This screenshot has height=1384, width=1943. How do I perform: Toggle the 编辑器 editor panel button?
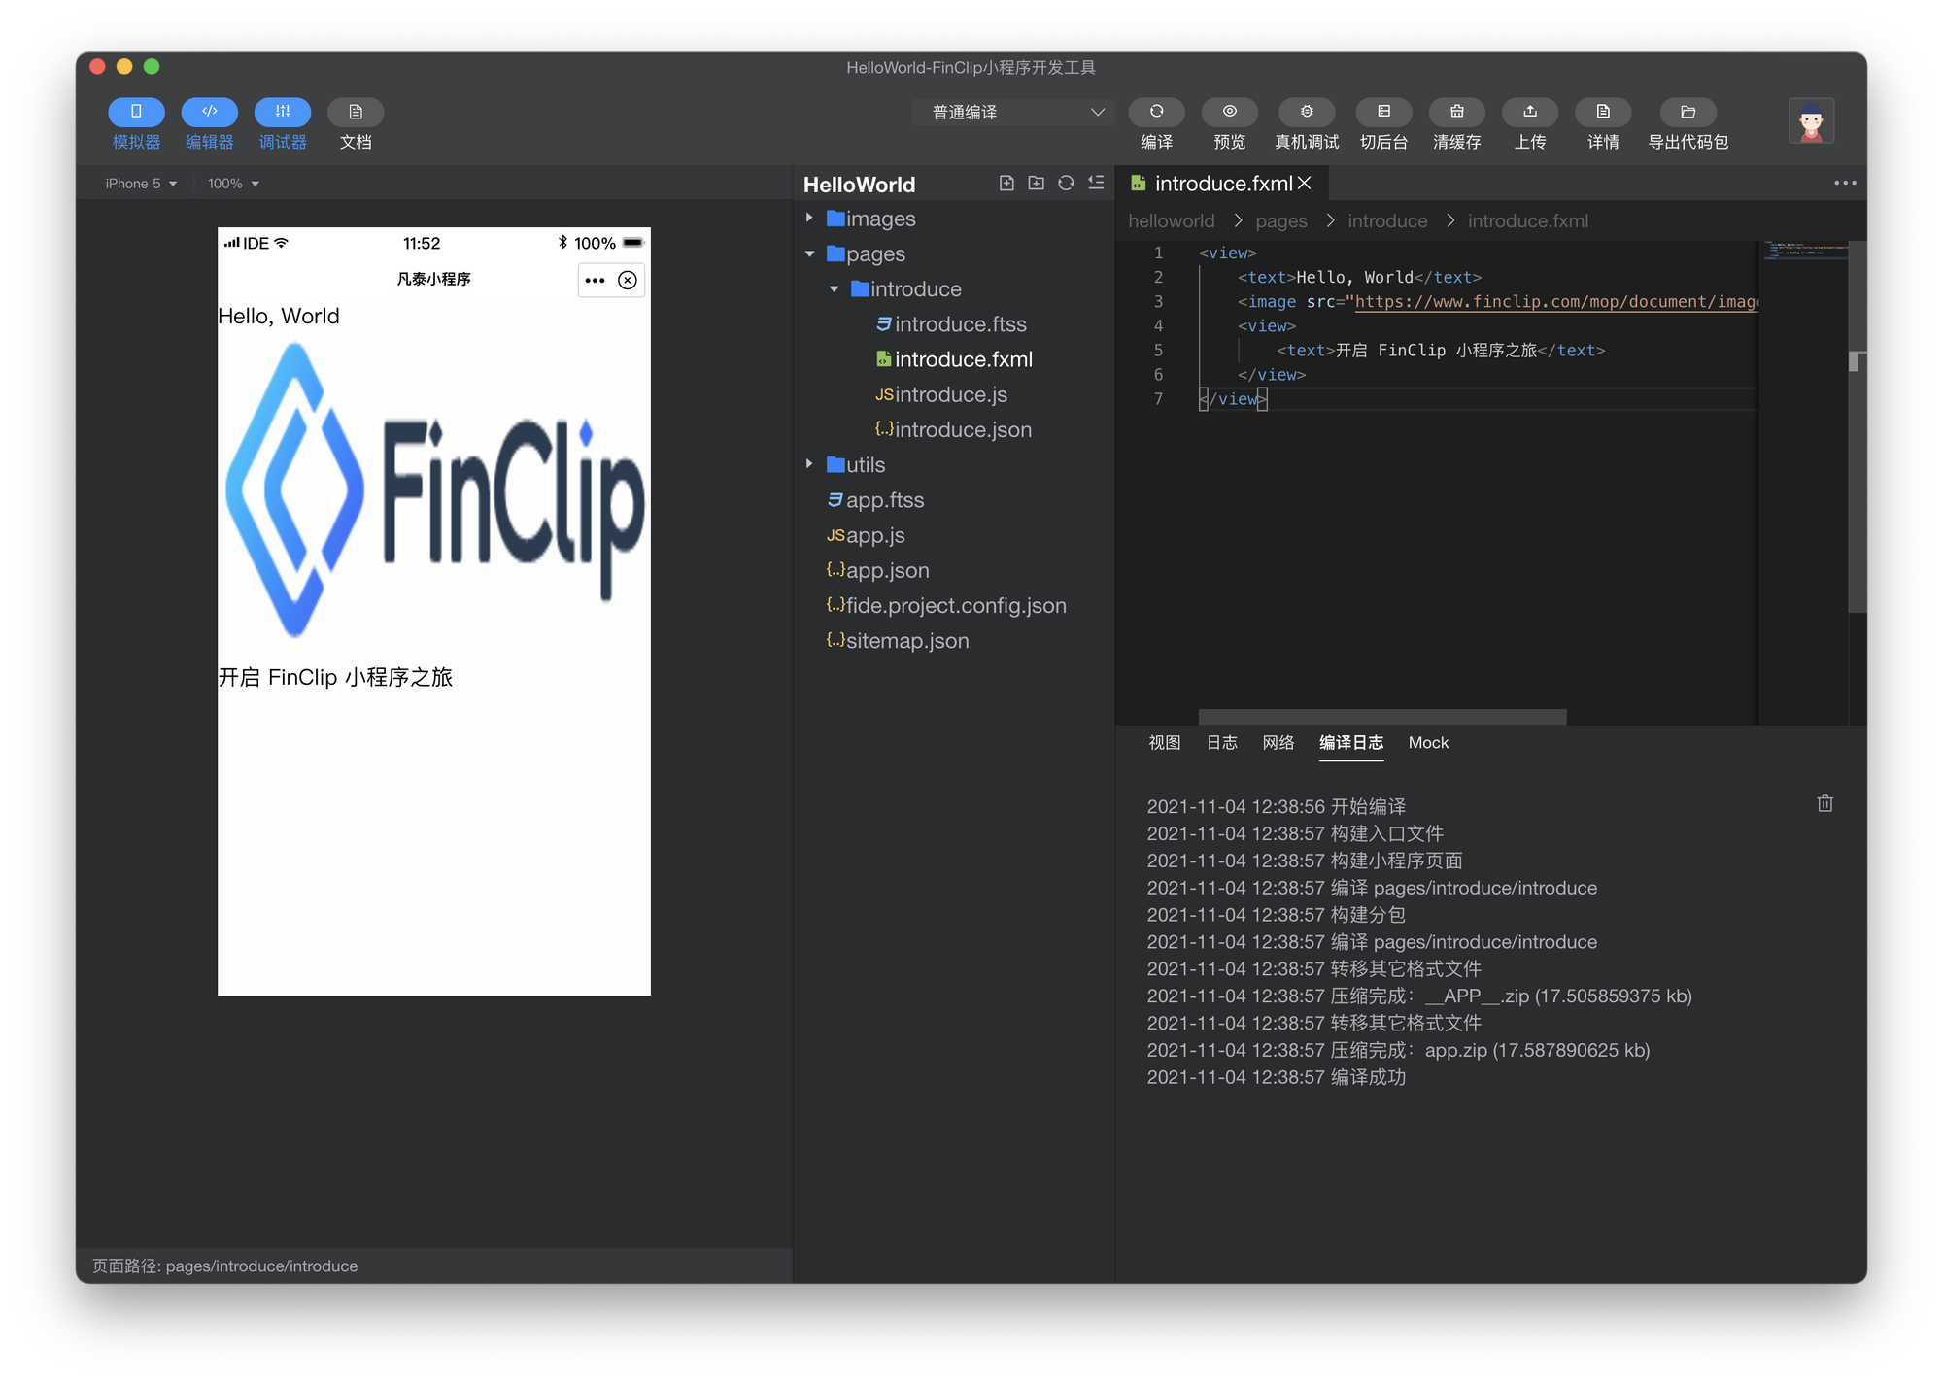(209, 112)
